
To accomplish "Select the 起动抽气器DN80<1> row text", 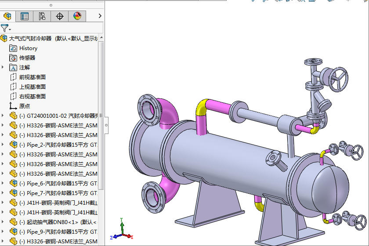I will click(x=58, y=222).
